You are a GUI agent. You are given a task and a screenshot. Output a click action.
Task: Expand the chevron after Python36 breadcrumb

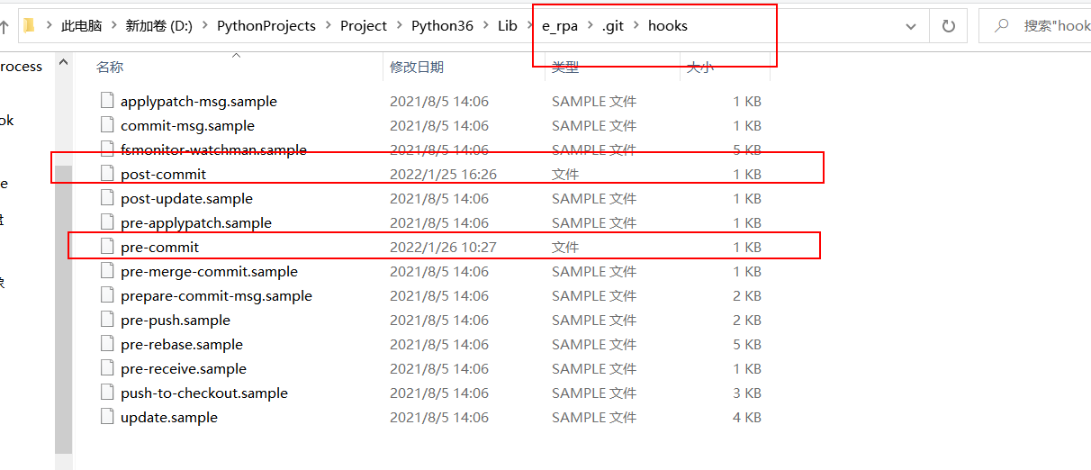coord(485,26)
